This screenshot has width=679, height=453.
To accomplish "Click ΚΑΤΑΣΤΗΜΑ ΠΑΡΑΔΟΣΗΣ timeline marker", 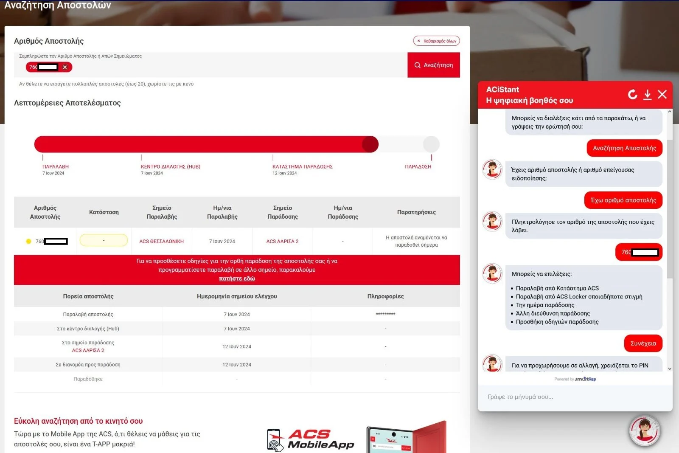I will click(x=303, y=167).
